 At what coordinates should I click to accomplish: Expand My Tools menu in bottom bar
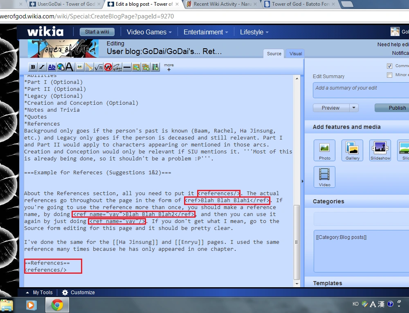pyautogui.click(x=39, y=293)
